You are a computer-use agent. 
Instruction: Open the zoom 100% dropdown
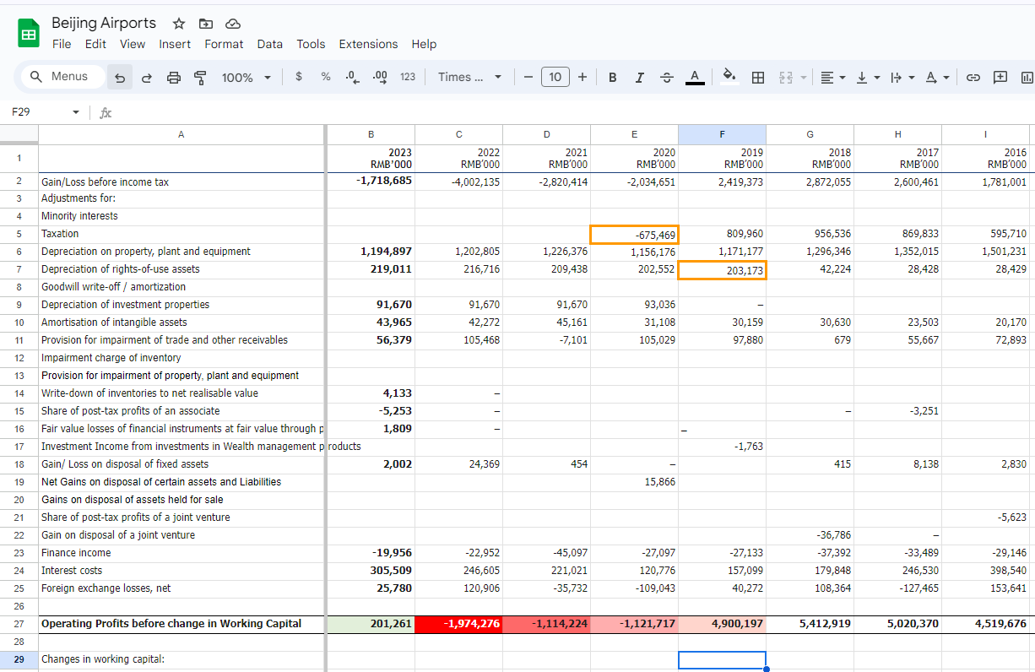coord(246,77)
